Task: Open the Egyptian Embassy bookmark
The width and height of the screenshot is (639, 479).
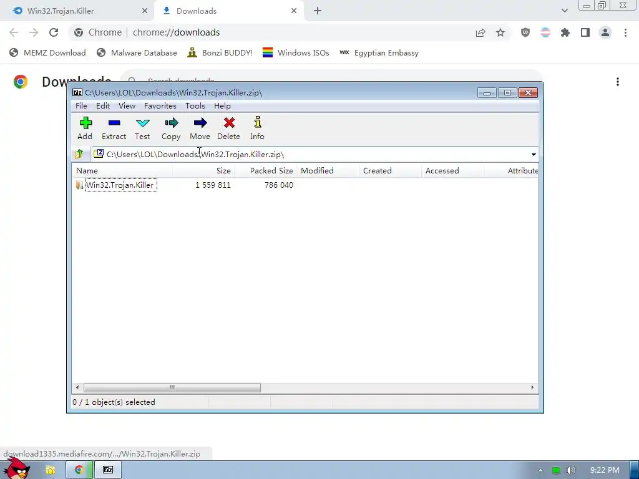Action: point(379,52)
